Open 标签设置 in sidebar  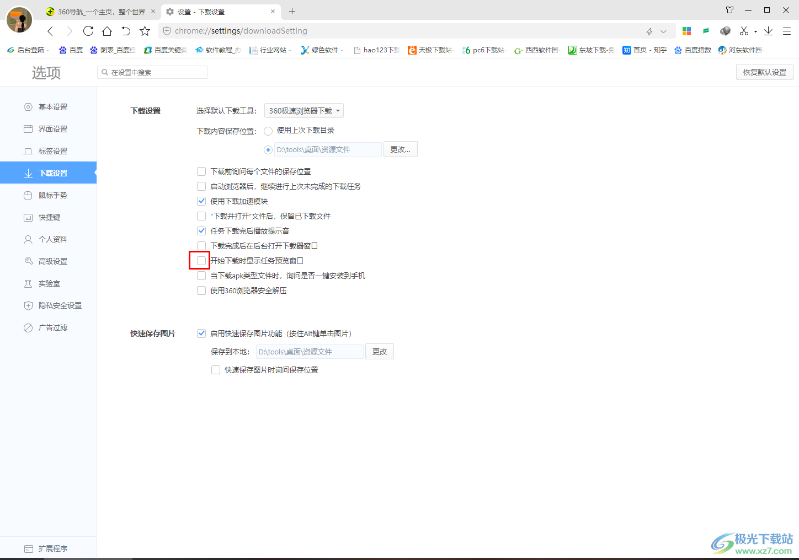tap(48, 151)
